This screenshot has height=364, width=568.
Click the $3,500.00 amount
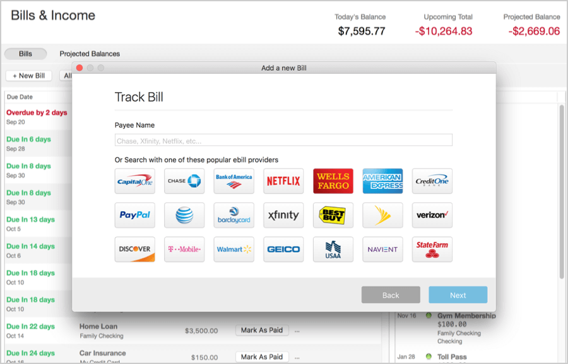(x=201, y=331)
